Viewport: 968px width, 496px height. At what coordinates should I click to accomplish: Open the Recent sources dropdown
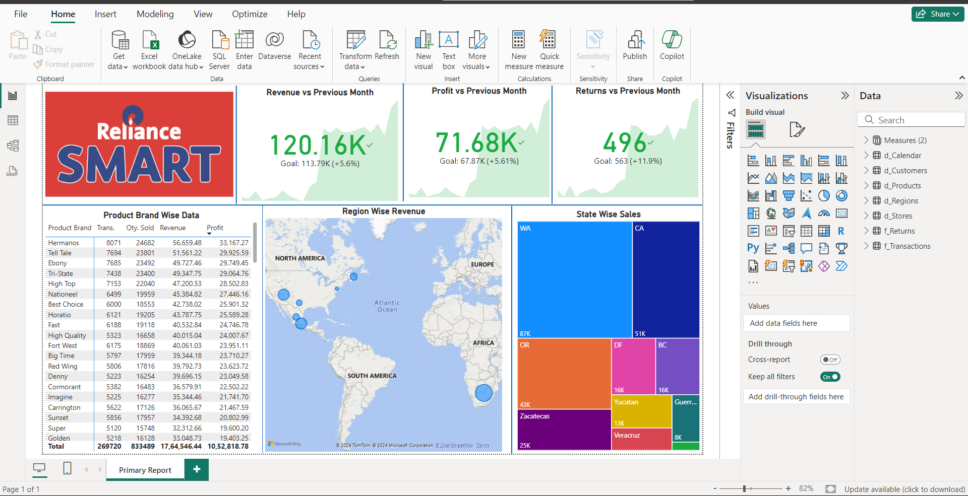point(309,61)
